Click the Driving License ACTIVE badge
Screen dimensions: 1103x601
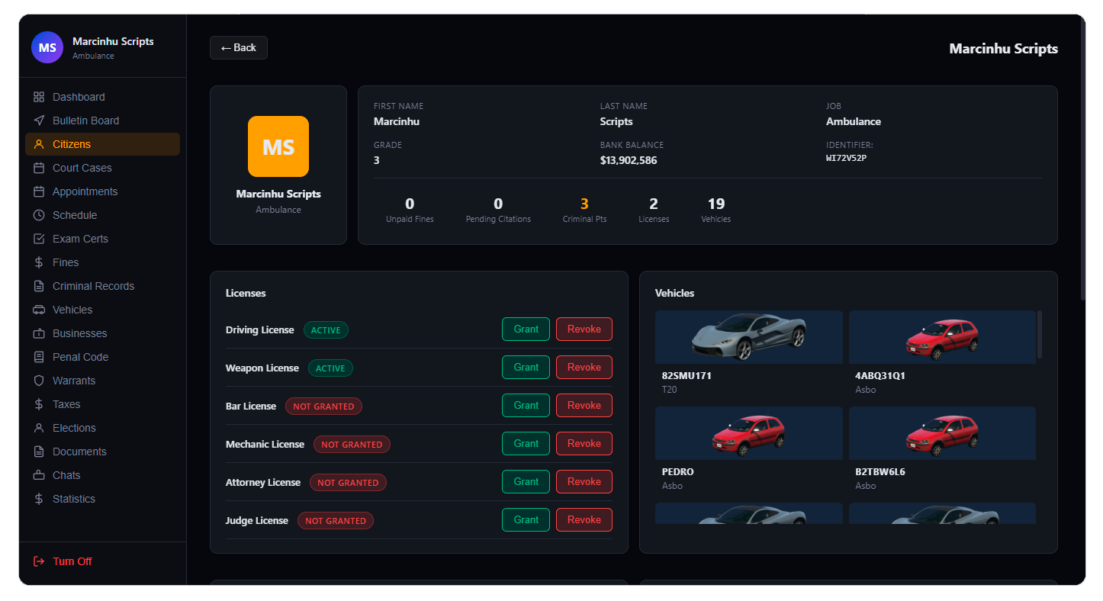point(326,330)
